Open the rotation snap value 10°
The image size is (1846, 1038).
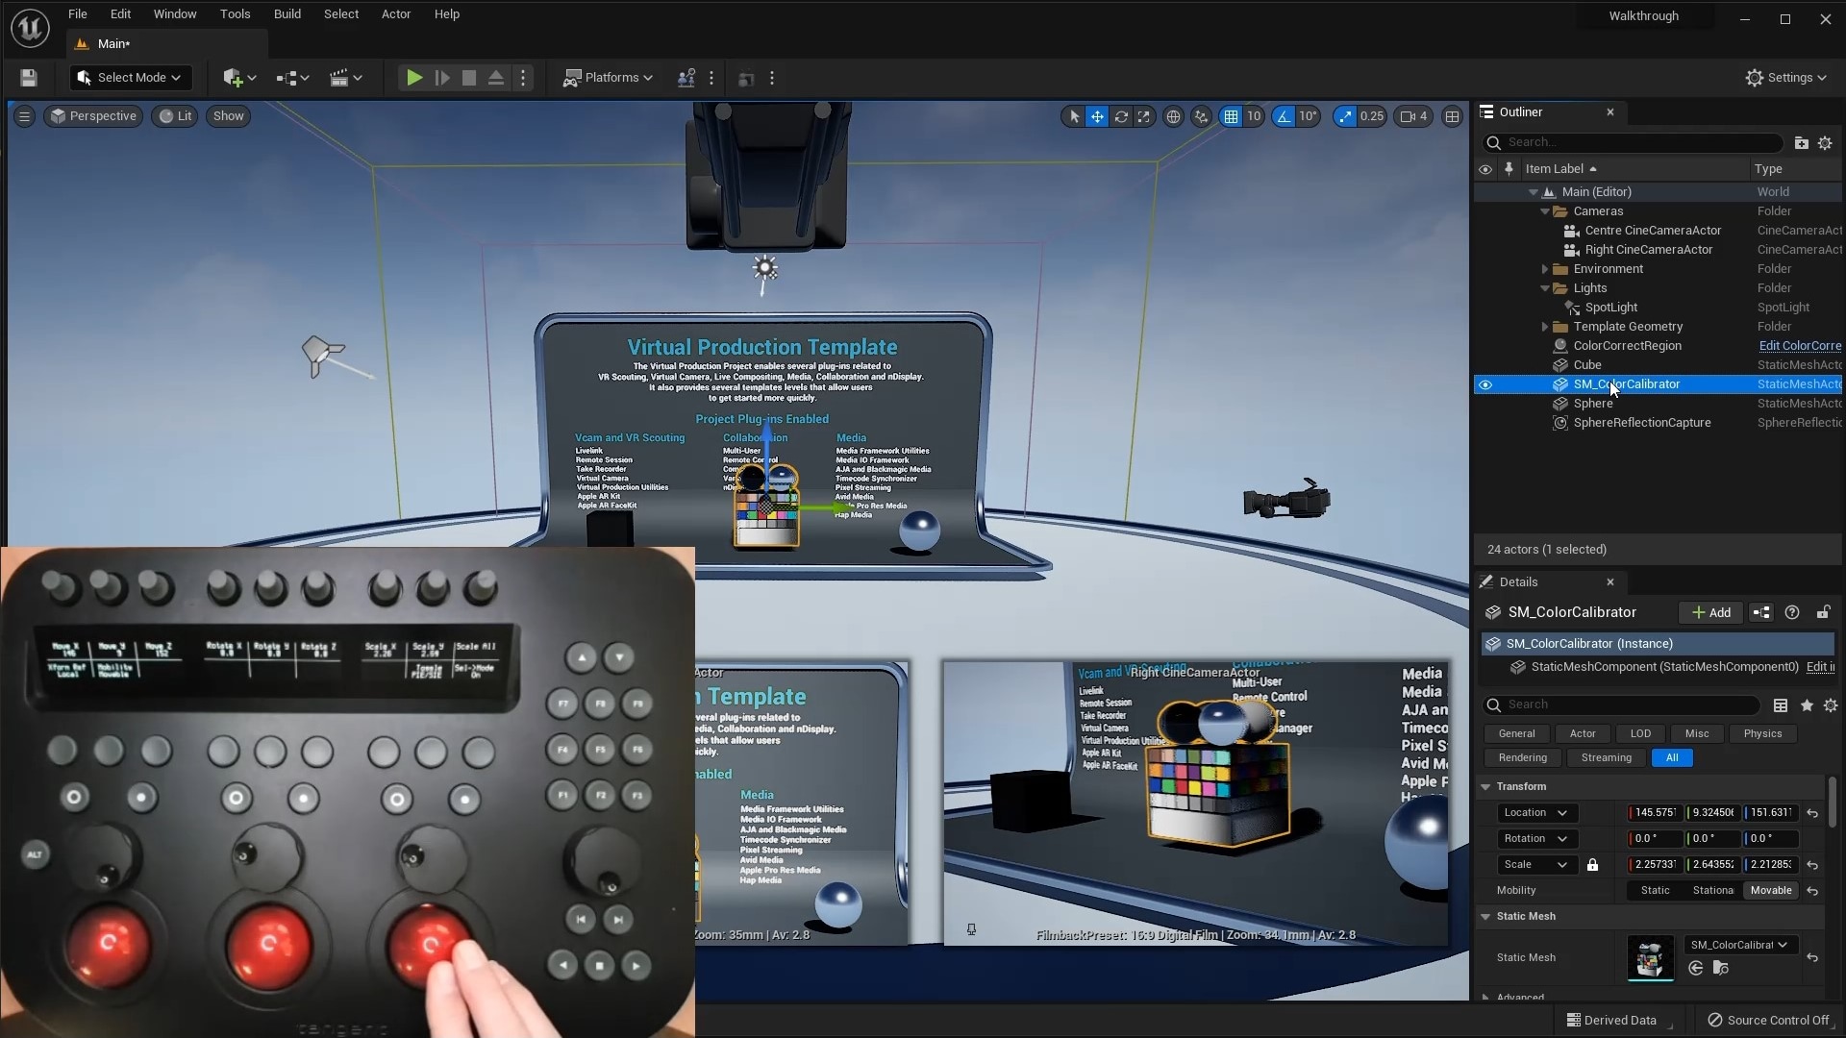pyautogui.click(x=1308, y=116)
